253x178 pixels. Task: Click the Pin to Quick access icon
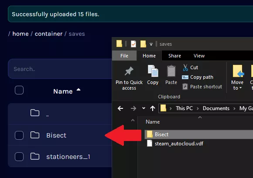pyautogui.click(x=129, y=71)
